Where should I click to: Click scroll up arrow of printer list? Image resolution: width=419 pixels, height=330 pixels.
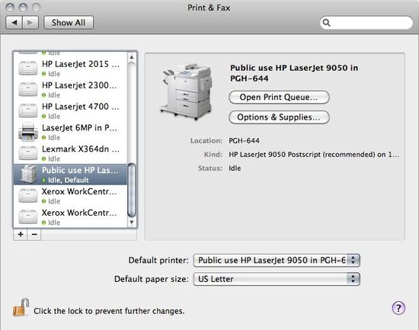click(132, 57)
